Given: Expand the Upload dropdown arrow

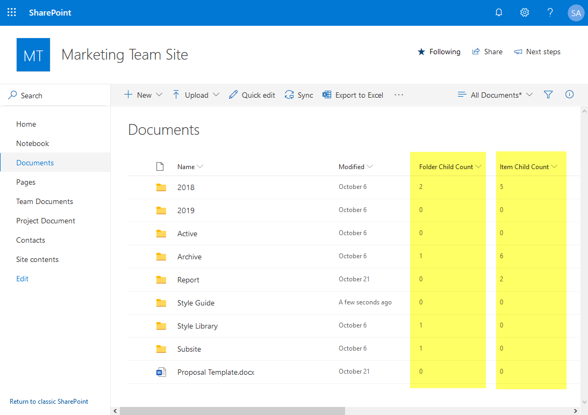Looking at the screenshot, I should click(217, 94).
